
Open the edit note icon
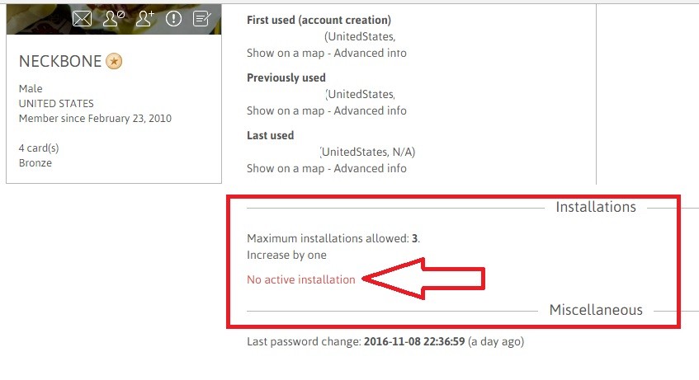(201, 18)
